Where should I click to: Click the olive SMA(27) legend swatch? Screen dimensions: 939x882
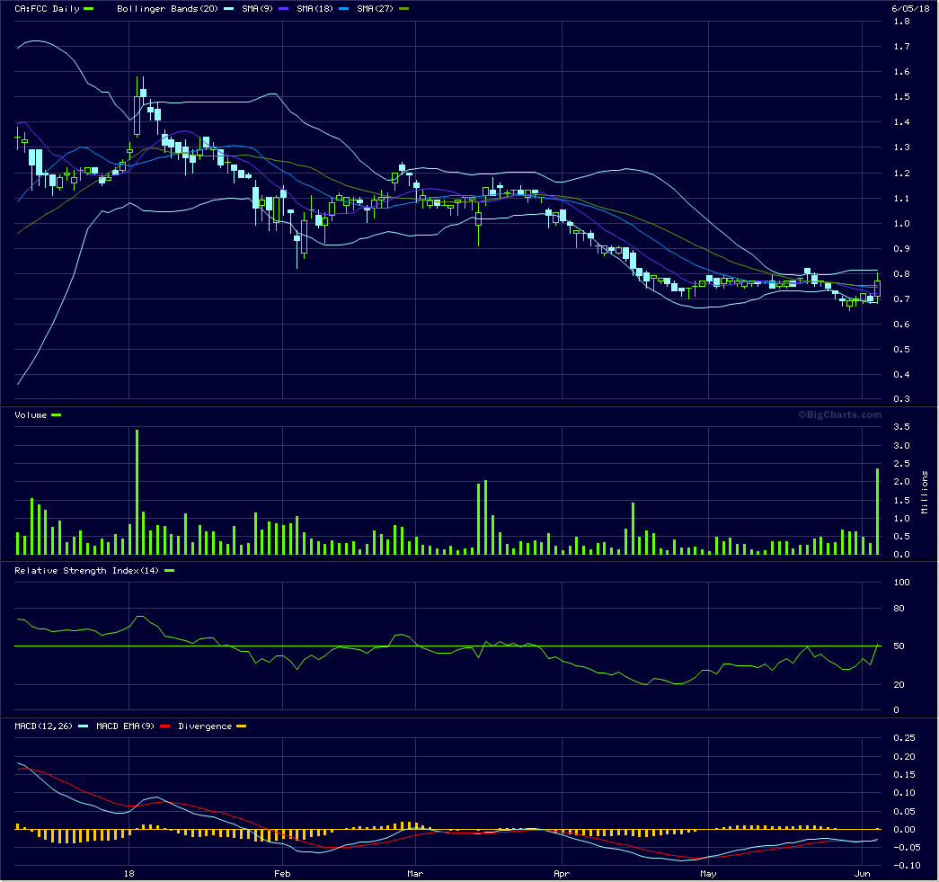(x=404, y=9)
